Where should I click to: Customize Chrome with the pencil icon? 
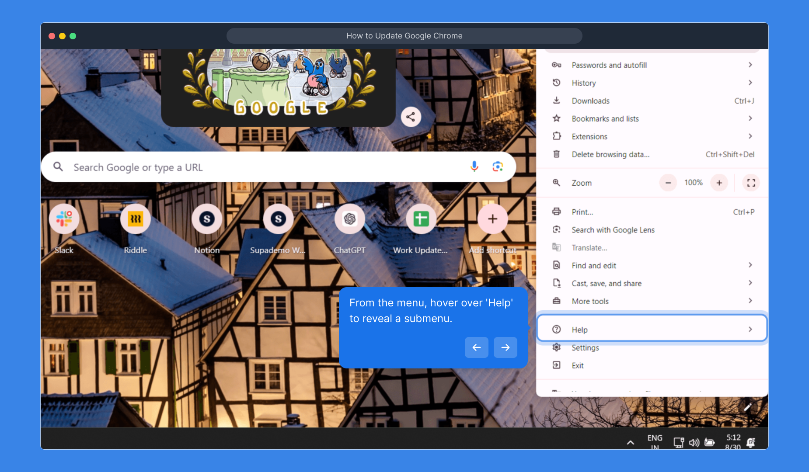[748, 407]
